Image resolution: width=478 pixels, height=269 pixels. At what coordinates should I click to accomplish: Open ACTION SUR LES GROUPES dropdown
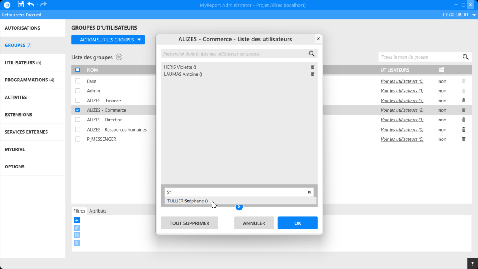pyautogui.click(x=108, y=40)
